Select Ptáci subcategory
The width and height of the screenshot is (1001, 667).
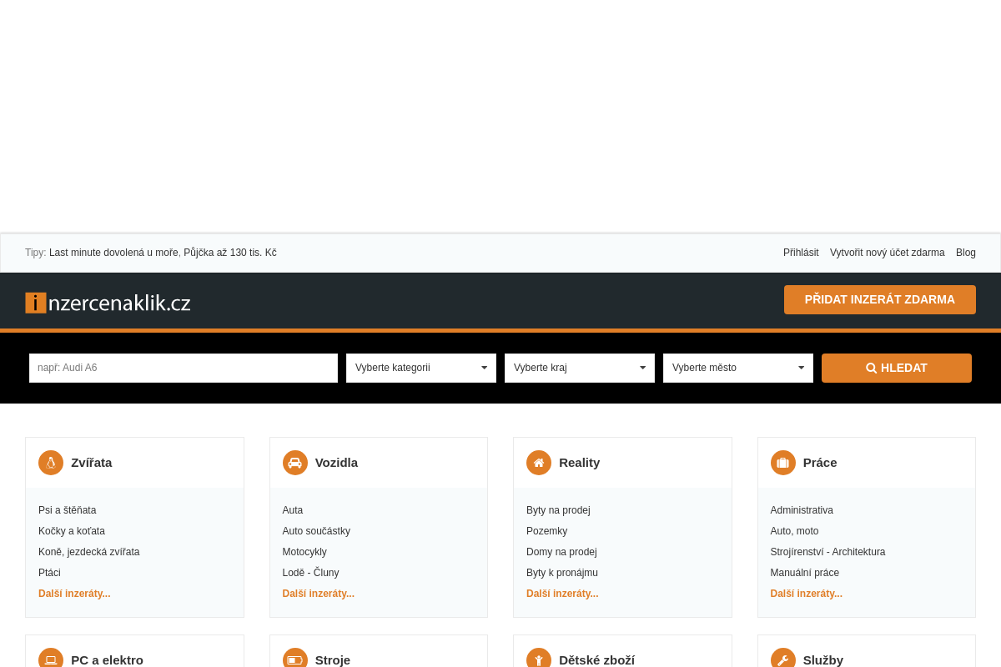(x=49, y=573)
